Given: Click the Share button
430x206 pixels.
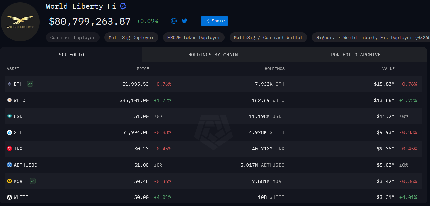Looking at the screenshot, I should [214, 21].
